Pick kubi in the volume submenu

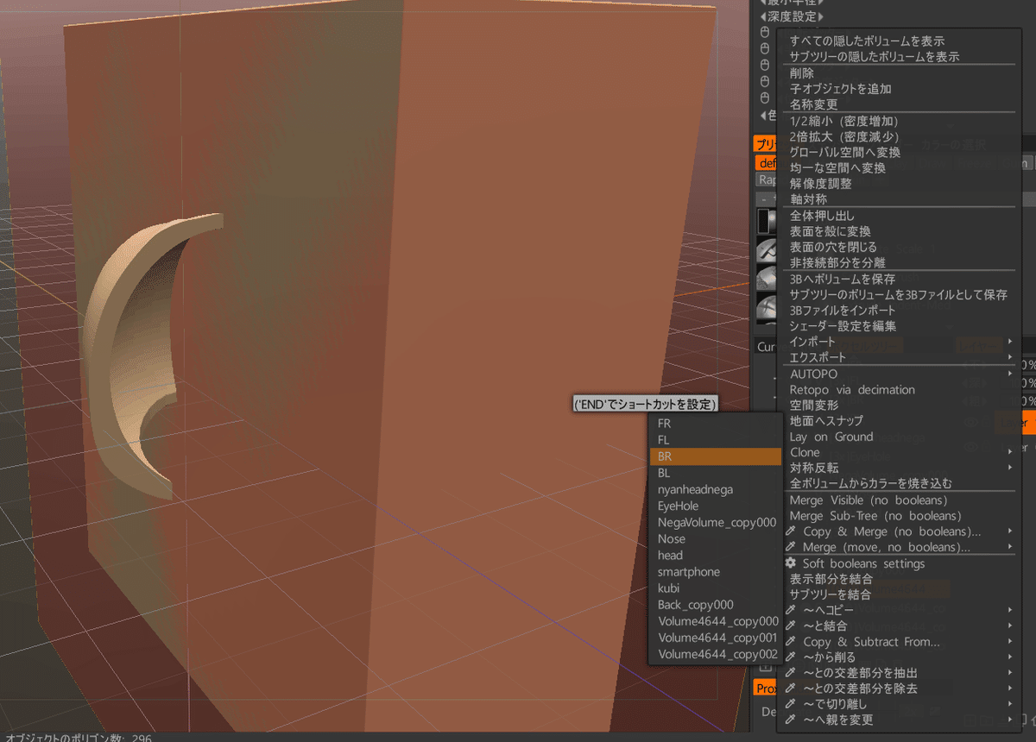coord(668,588)
